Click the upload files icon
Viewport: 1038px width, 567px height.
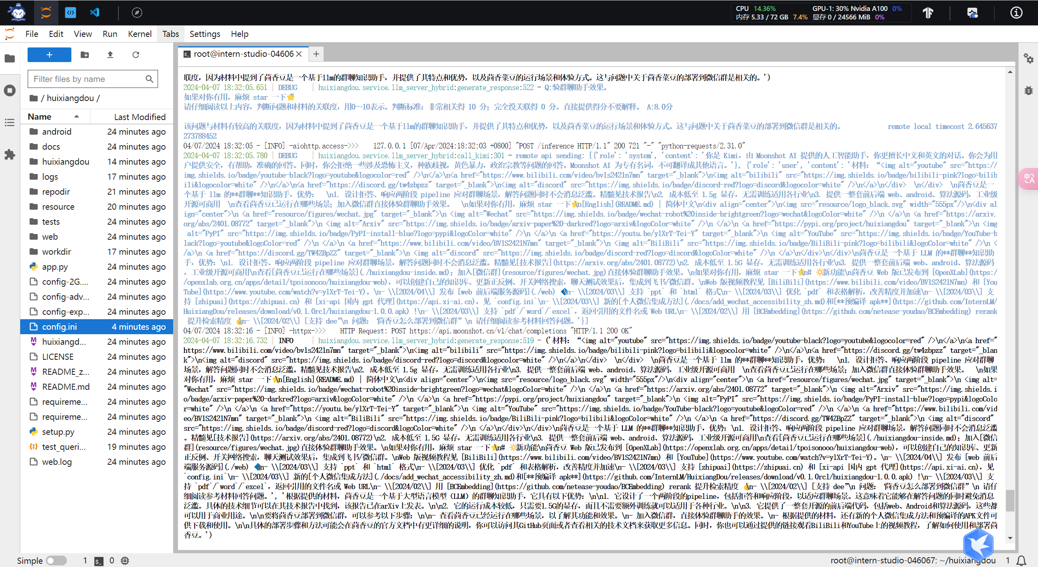click(x=110, y=55)
